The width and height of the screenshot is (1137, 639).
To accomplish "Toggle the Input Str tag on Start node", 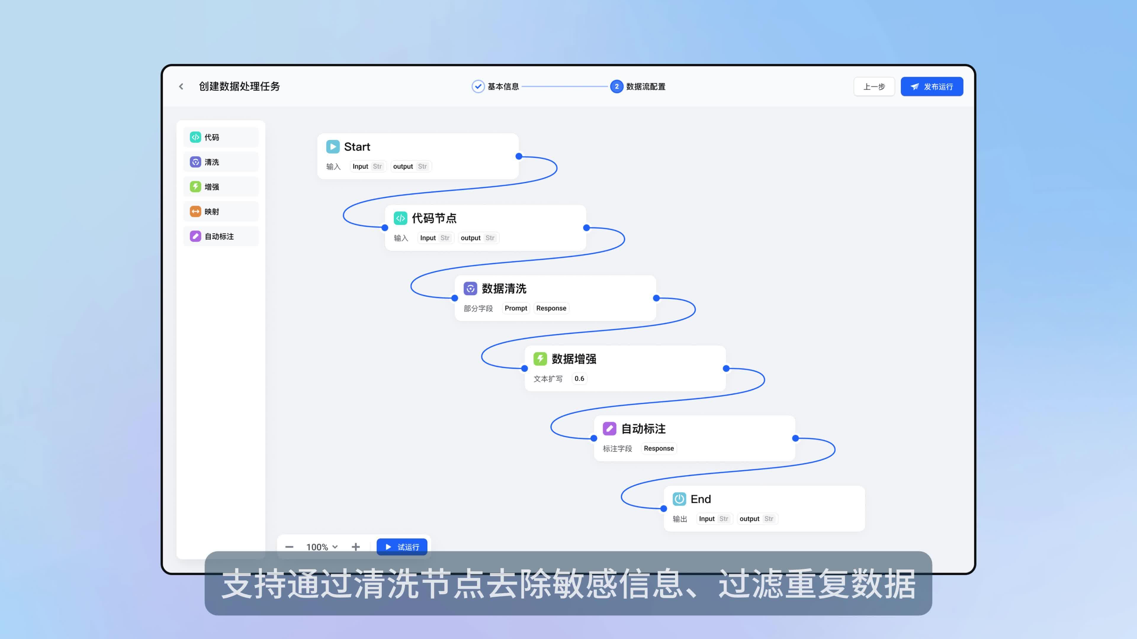I will 368,166.
